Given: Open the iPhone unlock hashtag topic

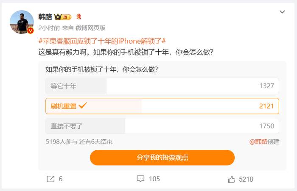Looking at the screenshot, I should pyautogui.click(x=102, y=41).
